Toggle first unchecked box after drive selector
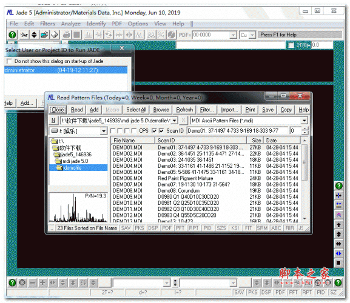 tap(113, 131)
